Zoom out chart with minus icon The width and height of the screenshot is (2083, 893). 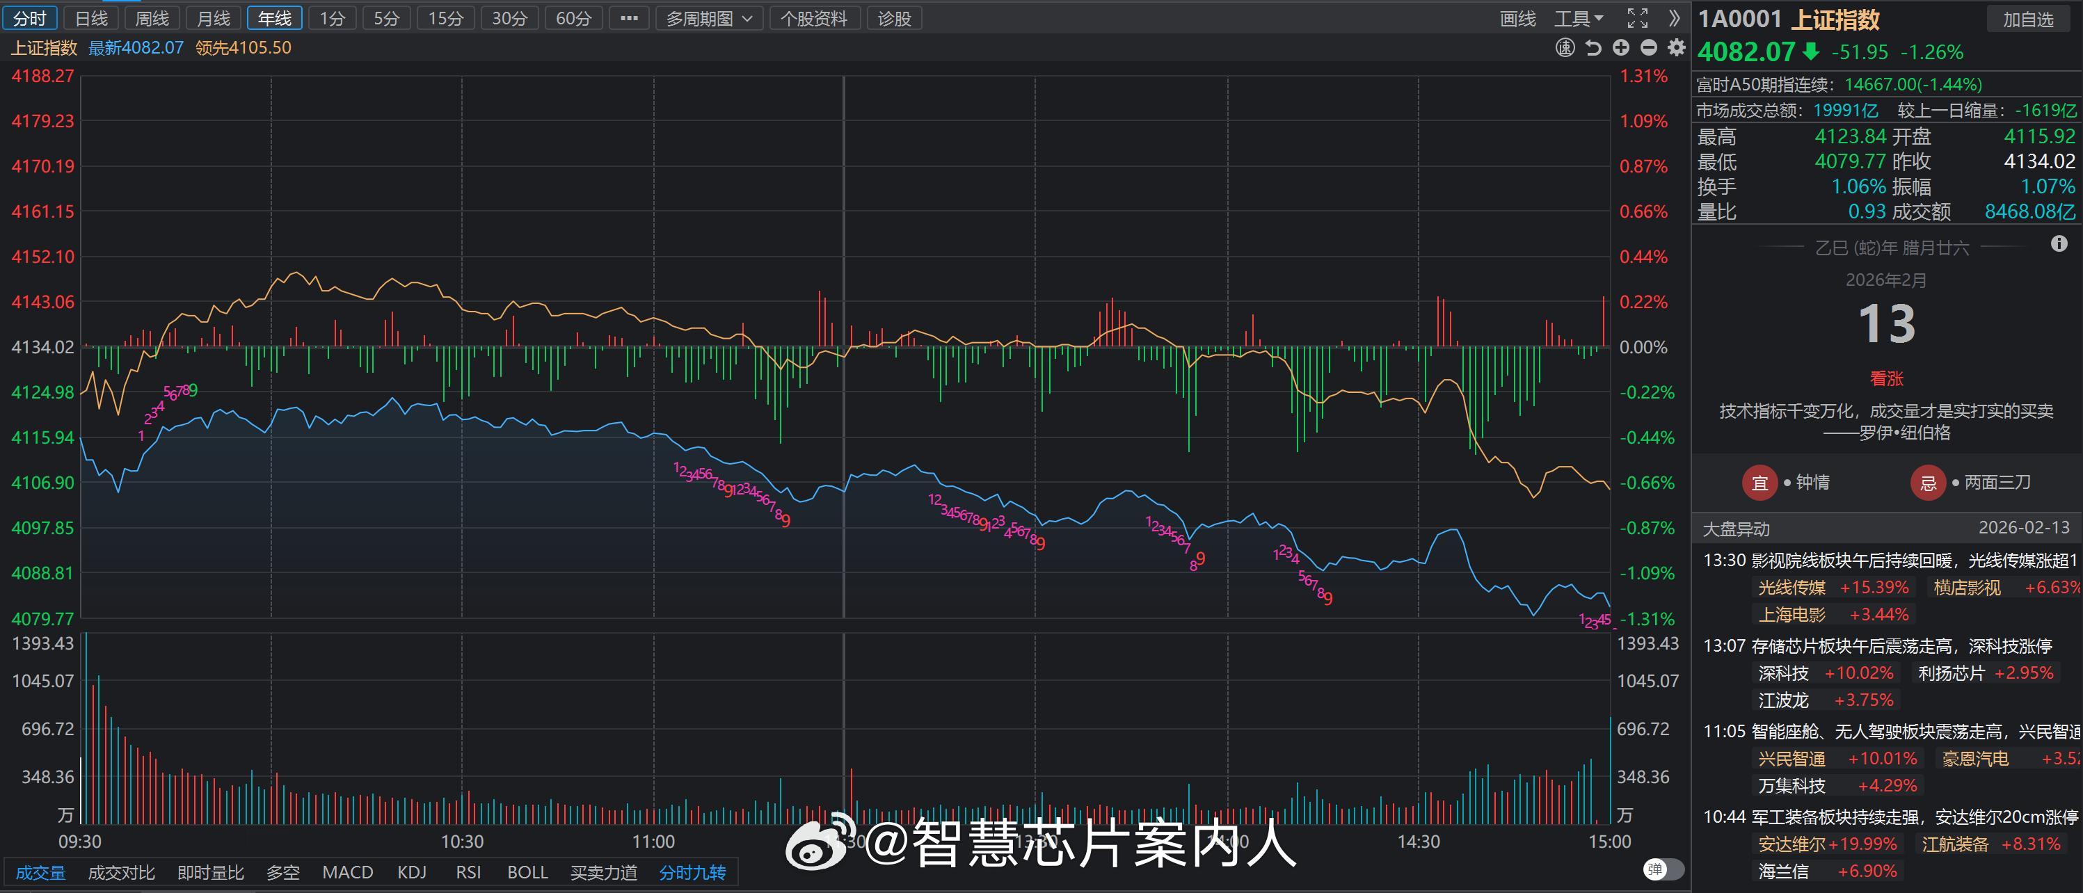point(1649,49)
